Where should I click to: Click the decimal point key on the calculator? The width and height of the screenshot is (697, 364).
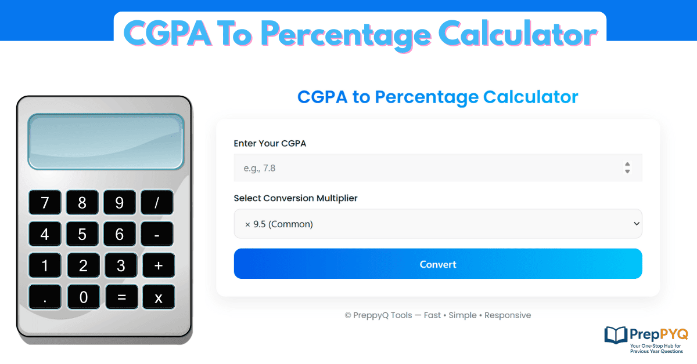point(45,297)
